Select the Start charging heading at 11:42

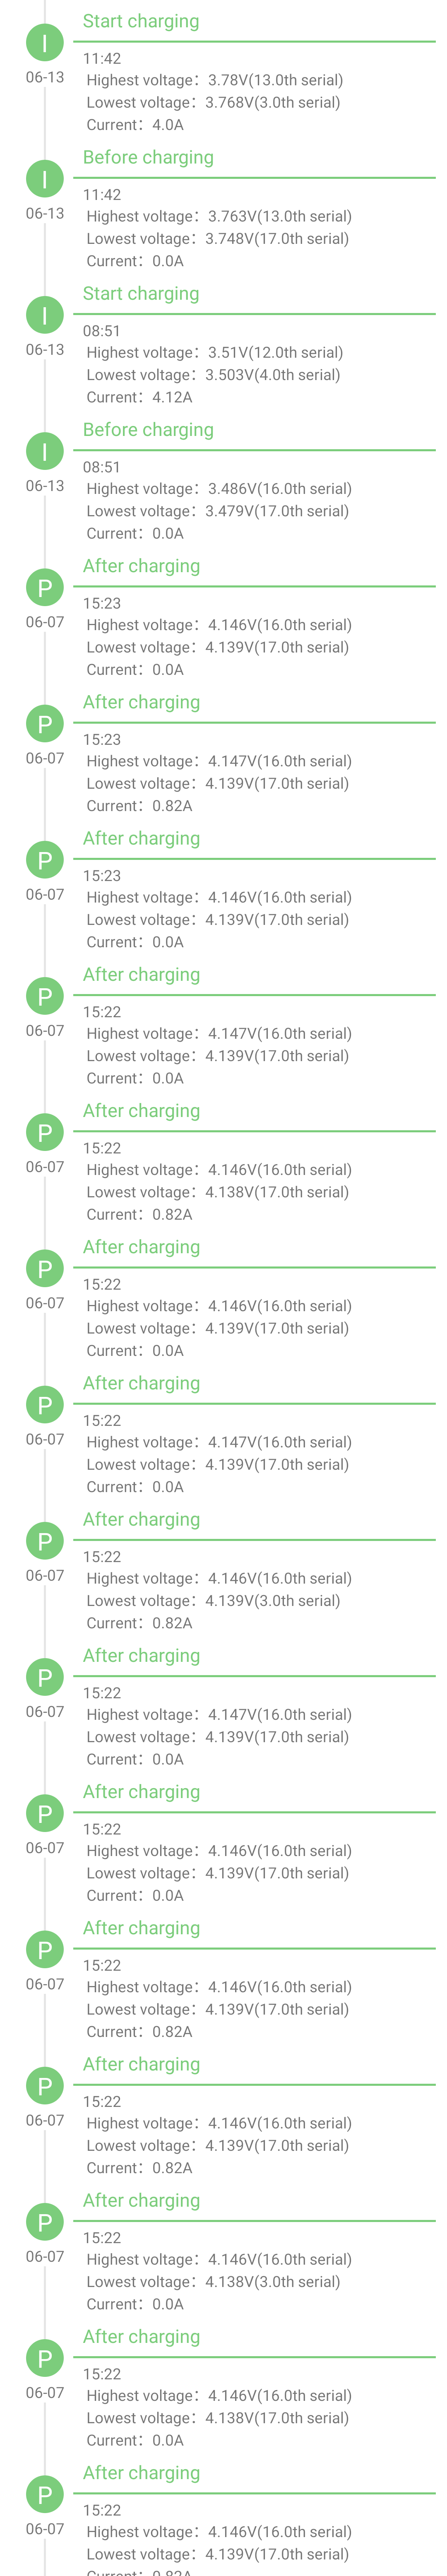pyautogui.click(x=141, y=21)
